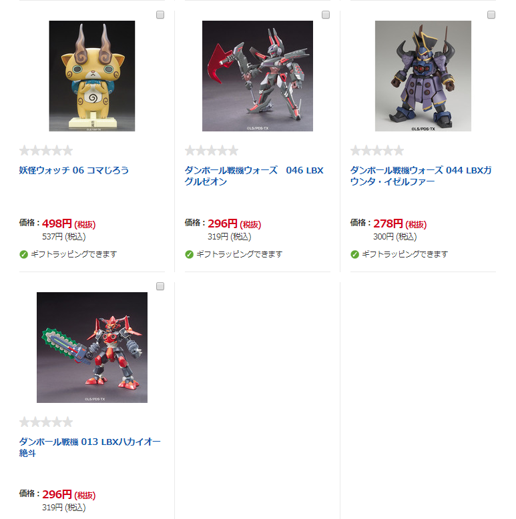The height and width of the screenshot is (519, 516).
Task: Tick the checkbox for 046 LBX グルゼオン
Action: point(326,15)
